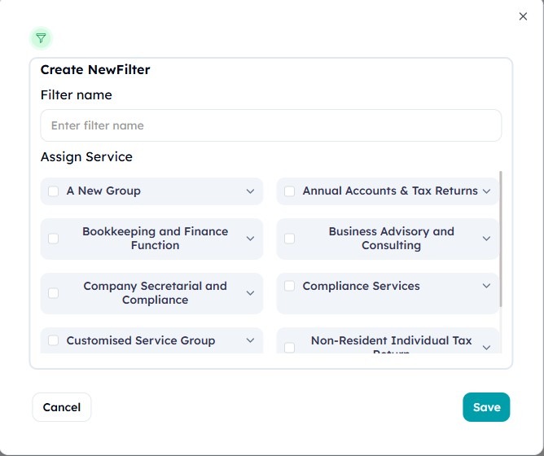544x456 pixels.
Task: Close the dialog with the X icon
Action: pos(523,16)
